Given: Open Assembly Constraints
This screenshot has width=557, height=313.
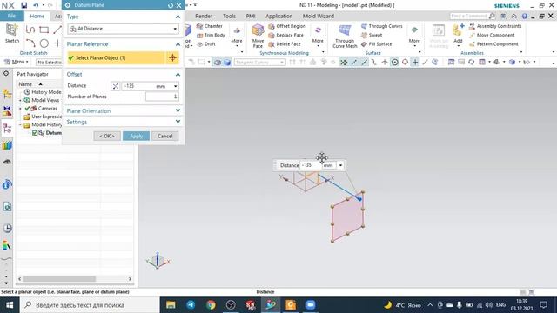Looking at the screenshot, I should [495, 26].
